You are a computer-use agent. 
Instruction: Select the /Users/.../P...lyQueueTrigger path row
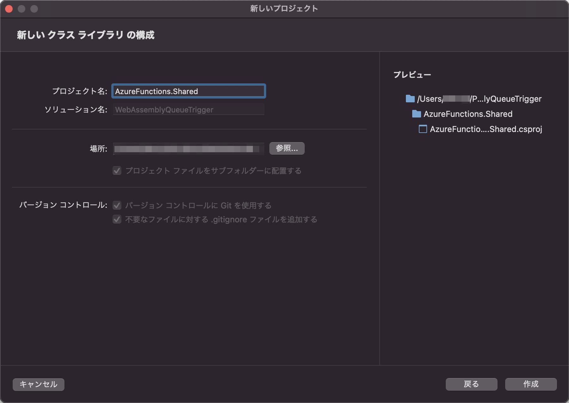pos(474,99)
